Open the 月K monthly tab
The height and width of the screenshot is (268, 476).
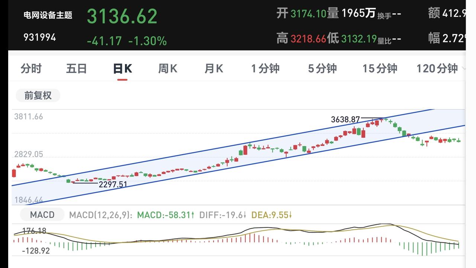(x=214, y=68)
